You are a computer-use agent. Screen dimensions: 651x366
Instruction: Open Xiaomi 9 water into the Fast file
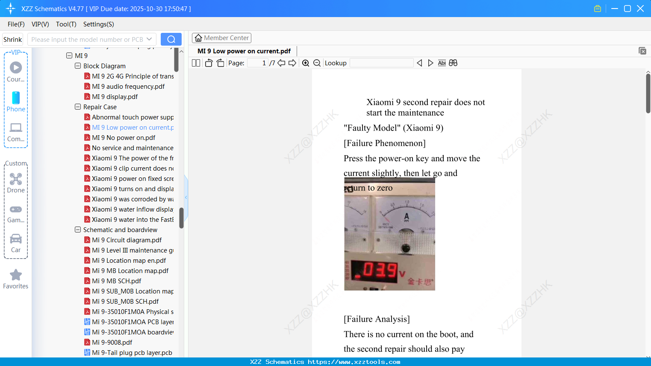point(129,219)
